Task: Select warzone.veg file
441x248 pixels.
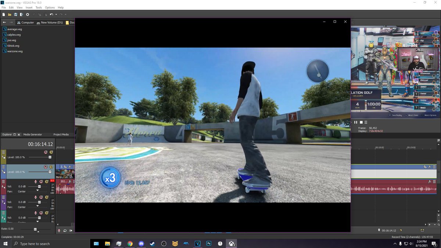Action: (x=12, y=51)
